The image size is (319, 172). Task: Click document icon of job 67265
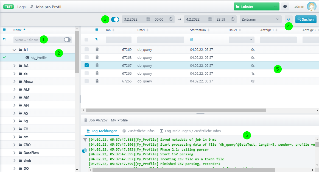[x=97, y=81]
